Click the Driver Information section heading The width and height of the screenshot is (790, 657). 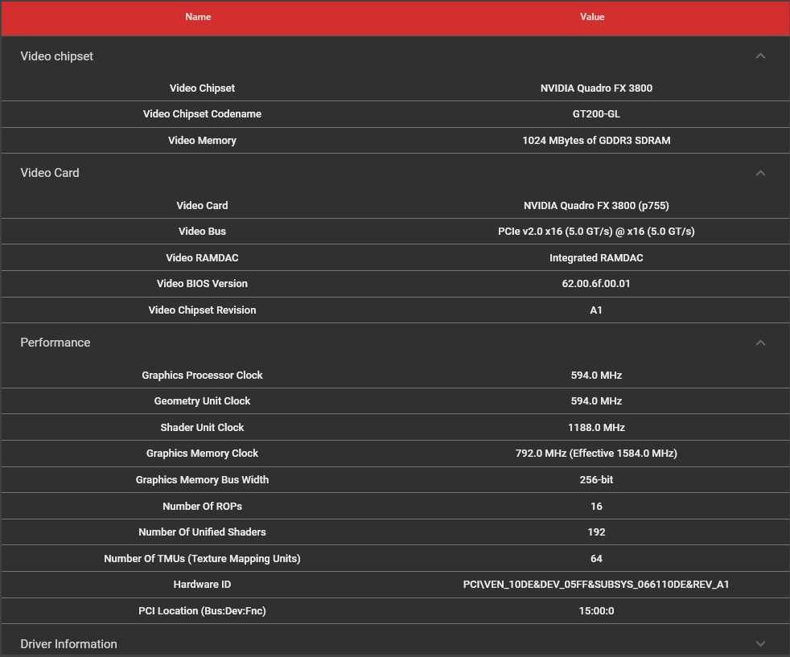(x=68, y=643)
